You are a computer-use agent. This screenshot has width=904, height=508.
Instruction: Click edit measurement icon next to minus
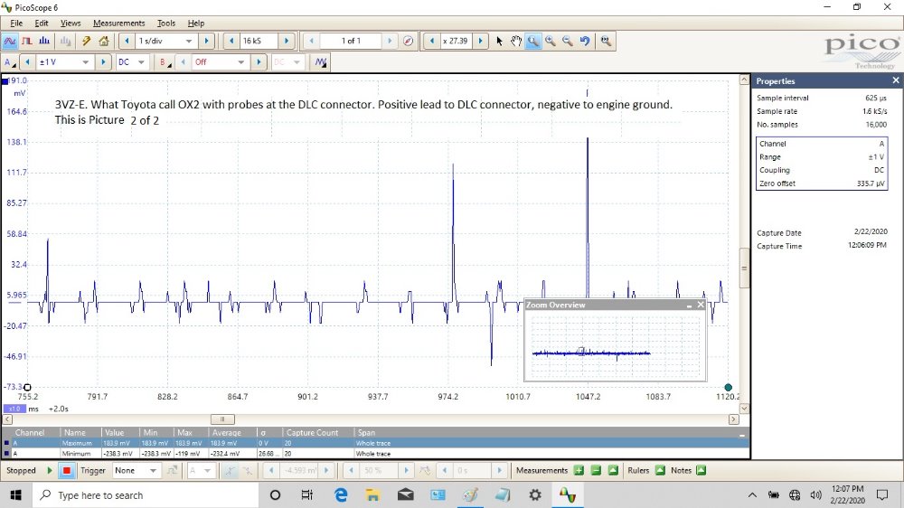(613, 471)
